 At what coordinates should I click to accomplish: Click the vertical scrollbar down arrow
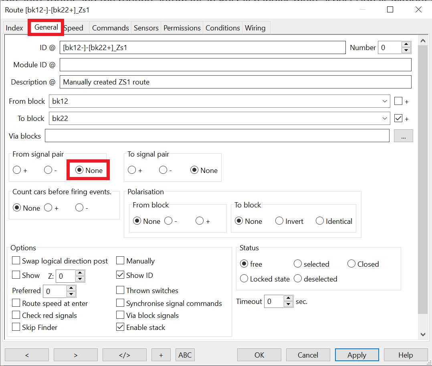point(422,334)
